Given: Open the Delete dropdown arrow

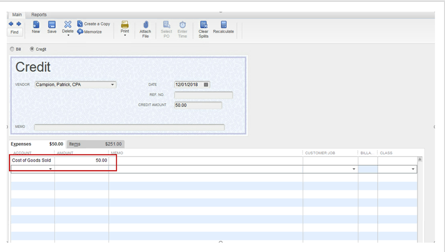Looking at the screenshot, I should coord(68,36).
